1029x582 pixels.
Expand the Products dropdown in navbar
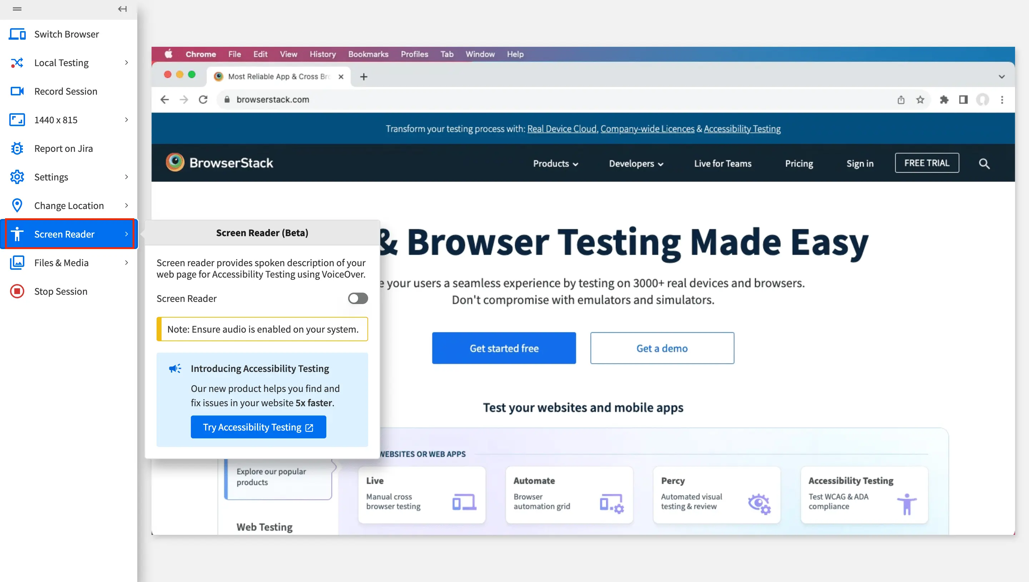click(x=555, y=164)
